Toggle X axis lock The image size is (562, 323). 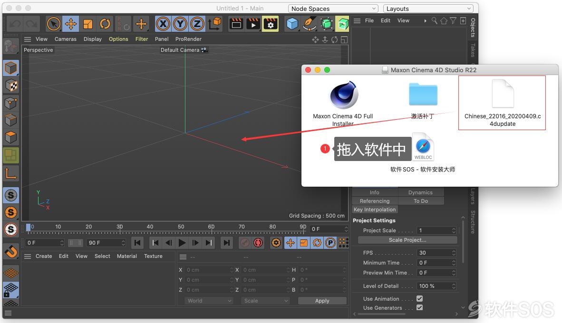coord(163,24)
